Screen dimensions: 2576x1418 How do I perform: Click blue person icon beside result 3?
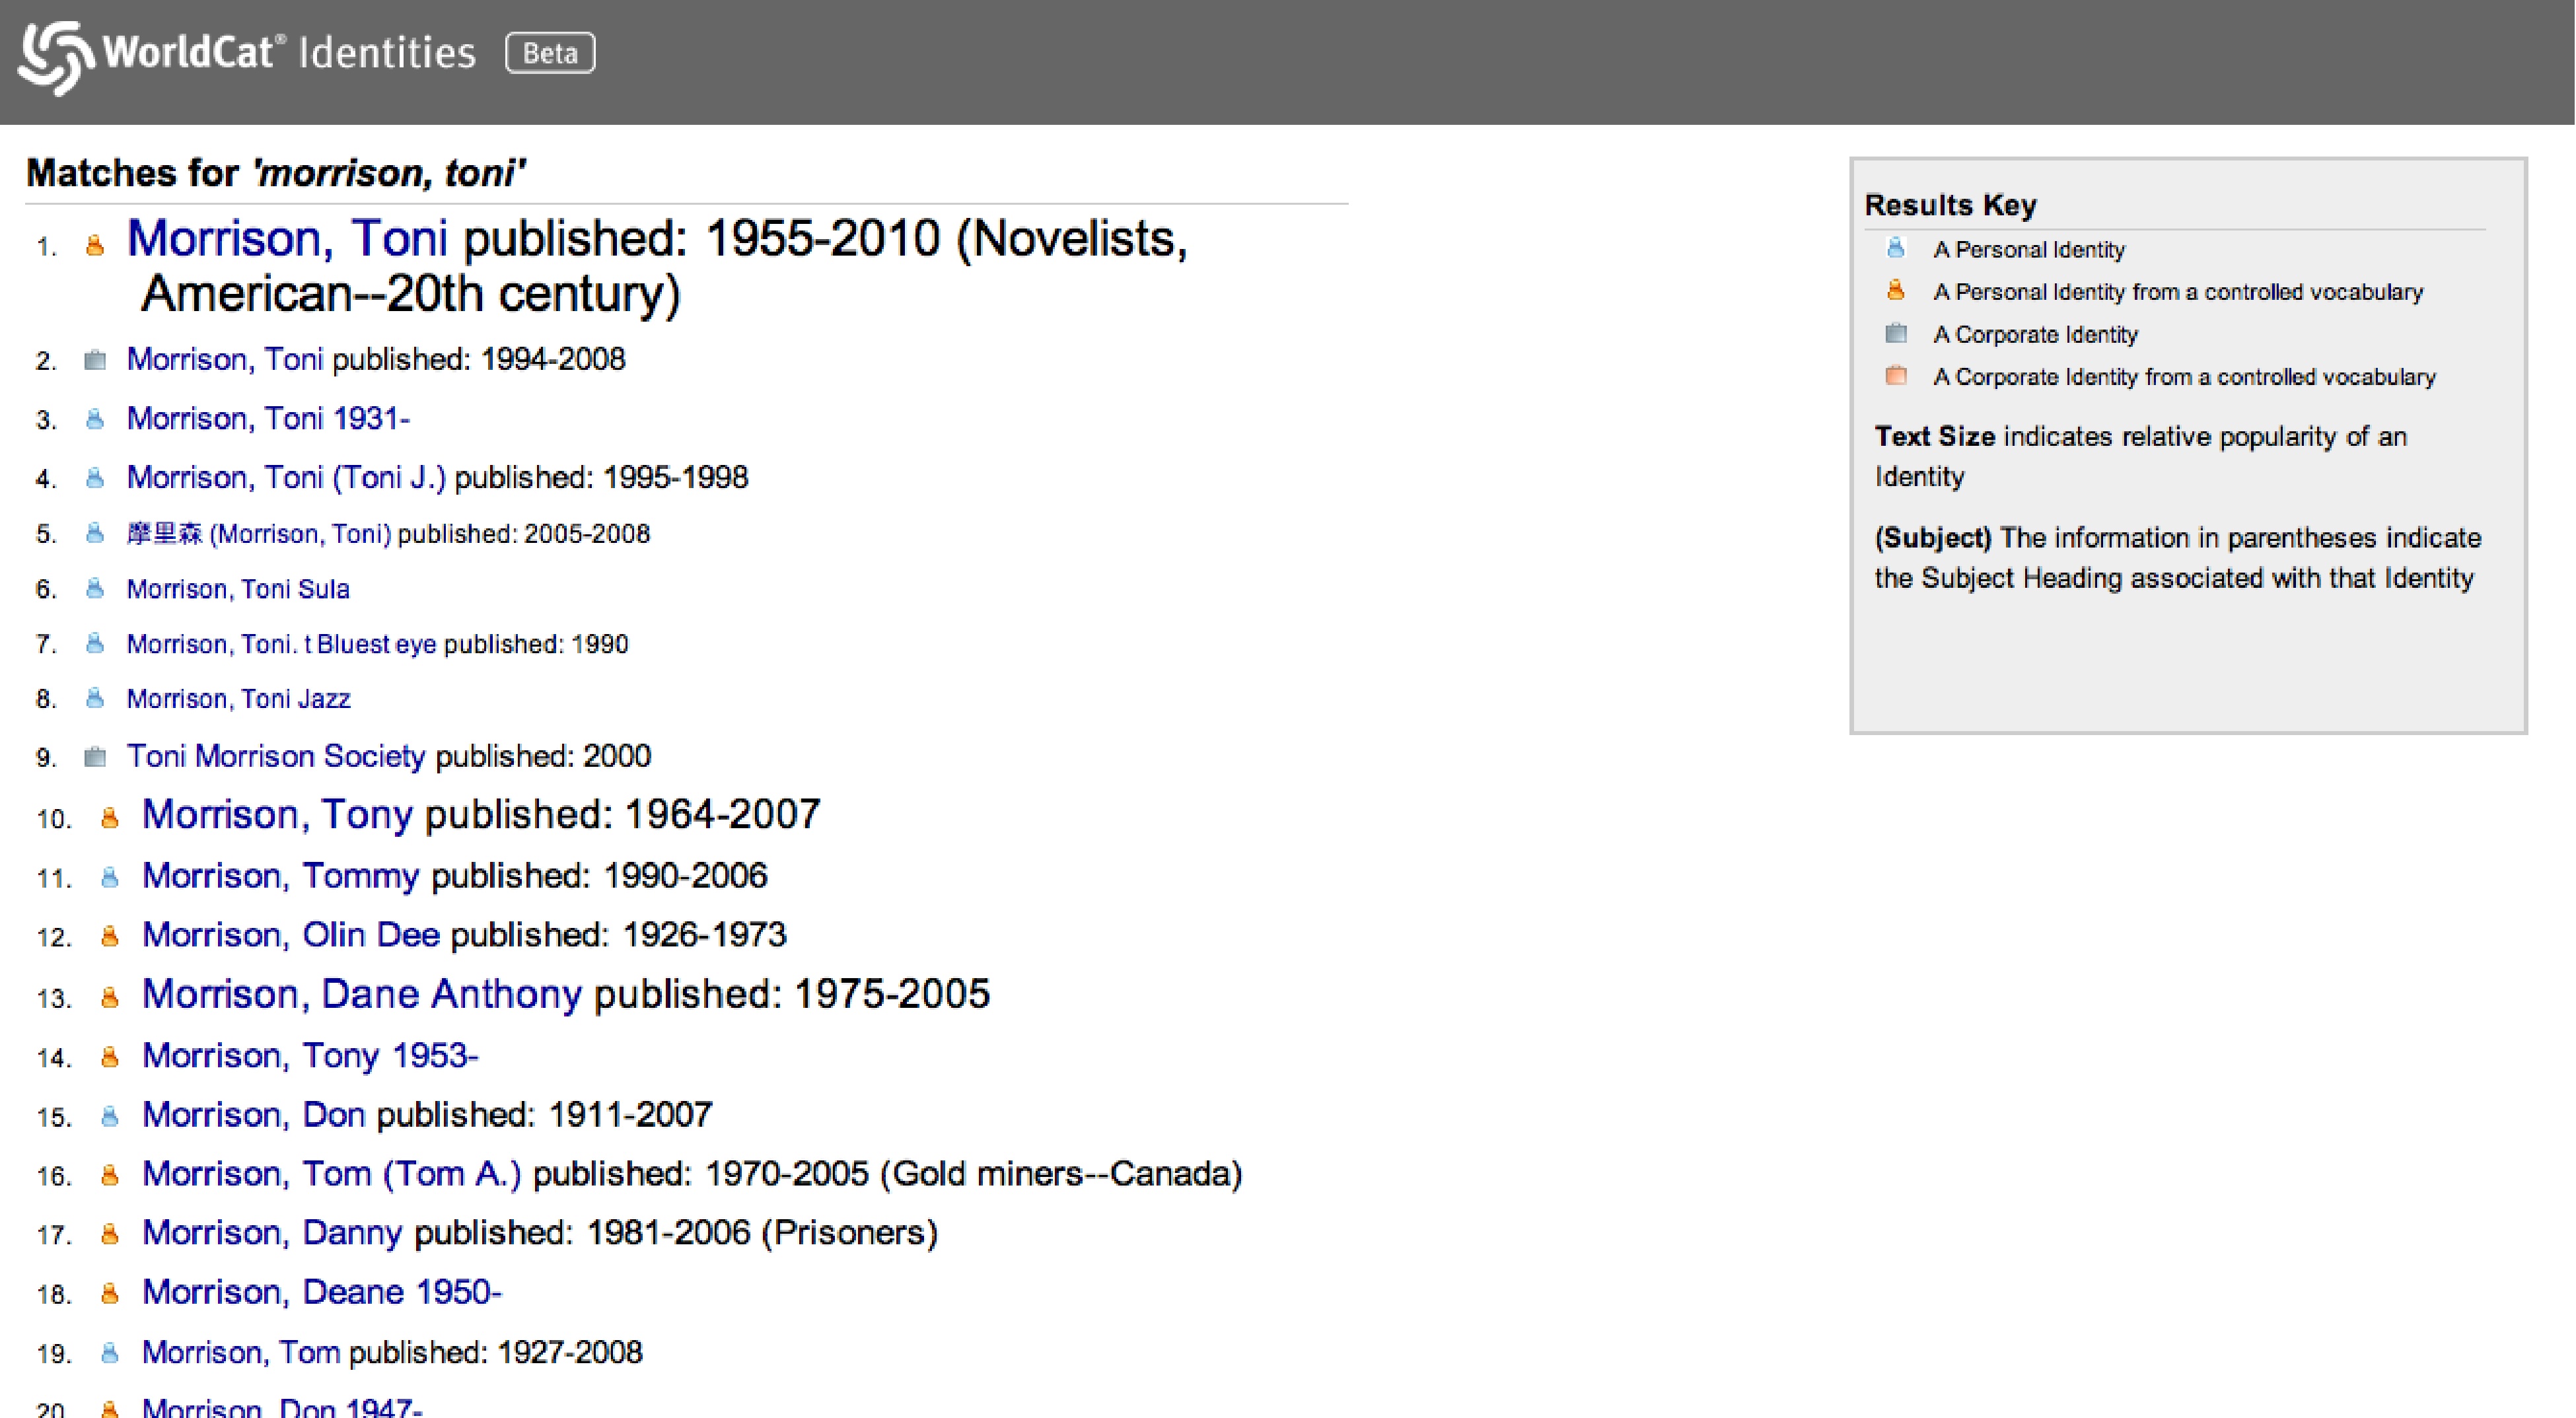coord(95,419)
